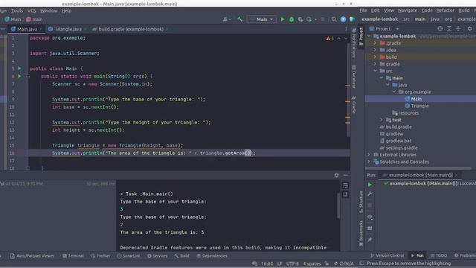The image size is (476, 268).
Task: Collapse the main folder in tree
Action: (x=382, y=77)
